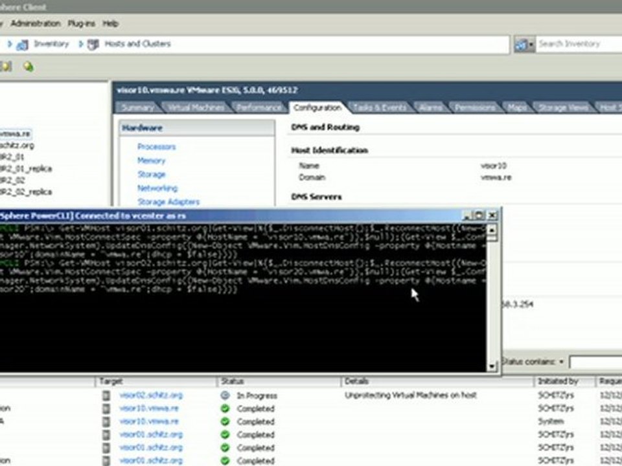Select the schitz.org tree item
Image resolution: width=622 pixels, height=466 pixels.
coord(17,145)
